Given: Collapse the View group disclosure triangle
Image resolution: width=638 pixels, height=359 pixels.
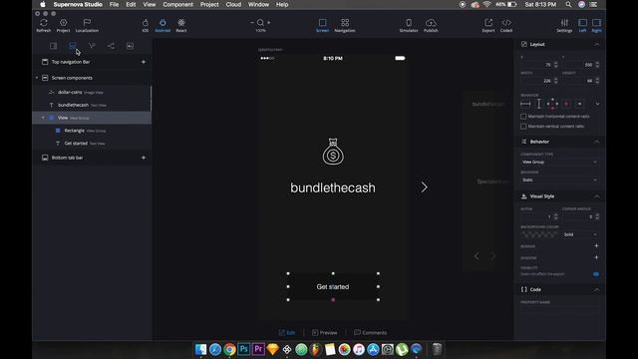Looking at the screenshot, I should pos(43,118).
